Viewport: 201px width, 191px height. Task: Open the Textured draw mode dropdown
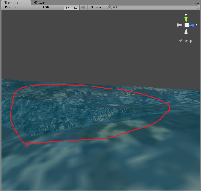pos(20,7)
